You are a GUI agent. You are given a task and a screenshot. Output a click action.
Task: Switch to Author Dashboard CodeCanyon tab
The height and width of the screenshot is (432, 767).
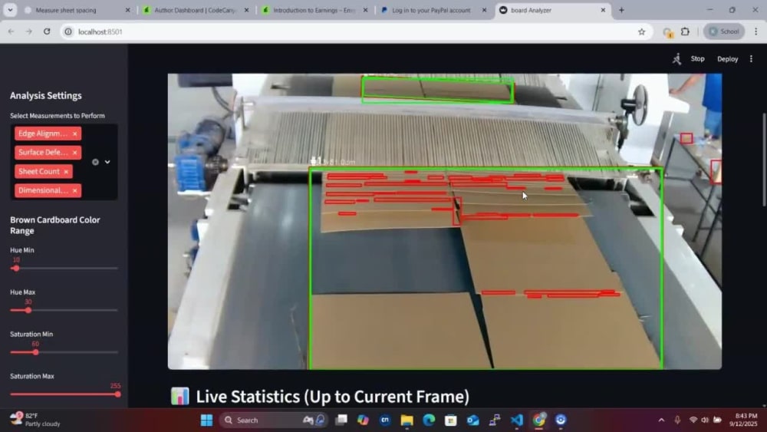[196, 10]
